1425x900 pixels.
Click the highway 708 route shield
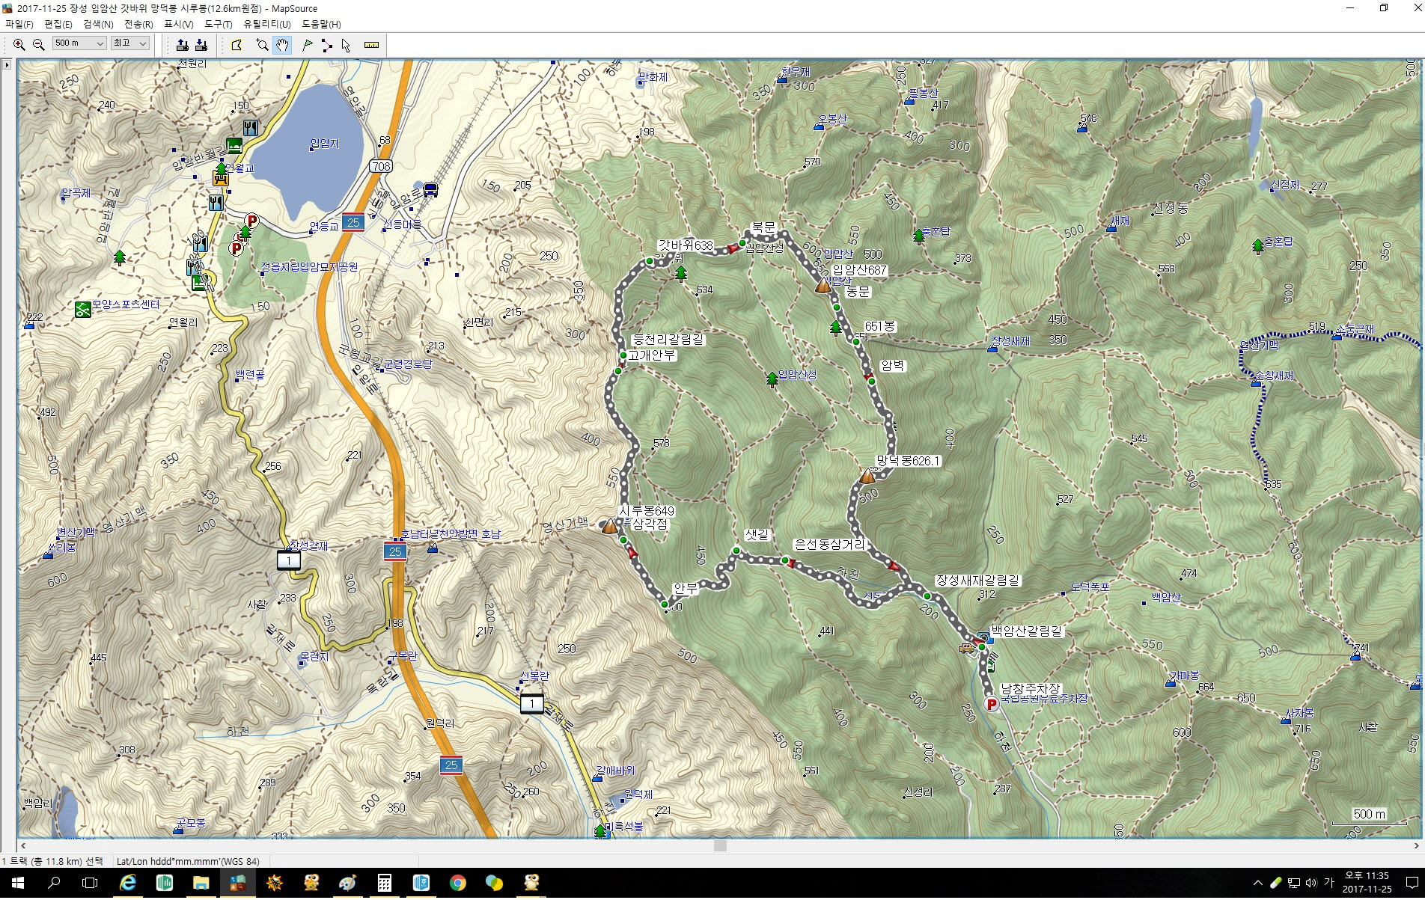pos(381,166)
